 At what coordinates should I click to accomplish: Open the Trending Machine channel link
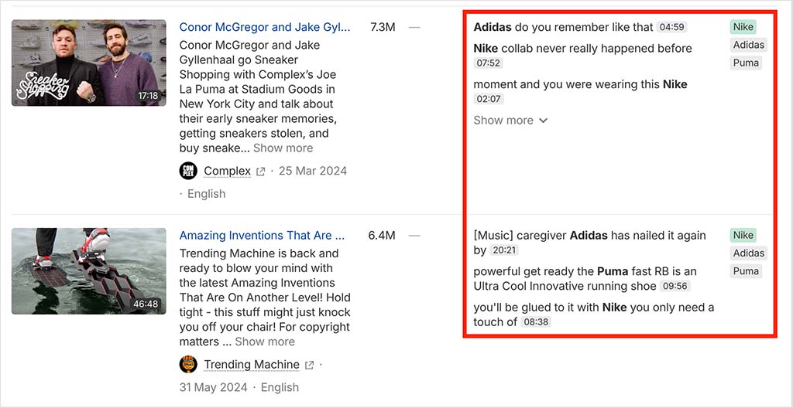point(252,364)
